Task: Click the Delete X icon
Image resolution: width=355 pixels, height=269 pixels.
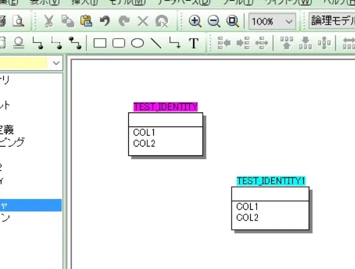Action: pyautogui.click(x=143, y=21)
